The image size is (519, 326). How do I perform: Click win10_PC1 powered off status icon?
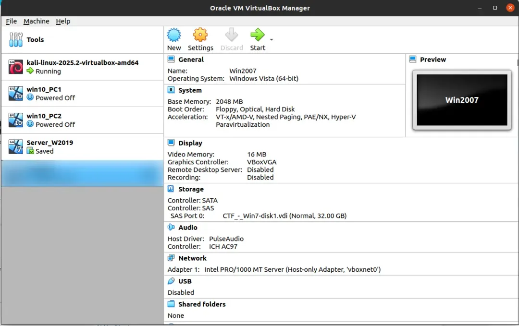click(x=30, y=97)
